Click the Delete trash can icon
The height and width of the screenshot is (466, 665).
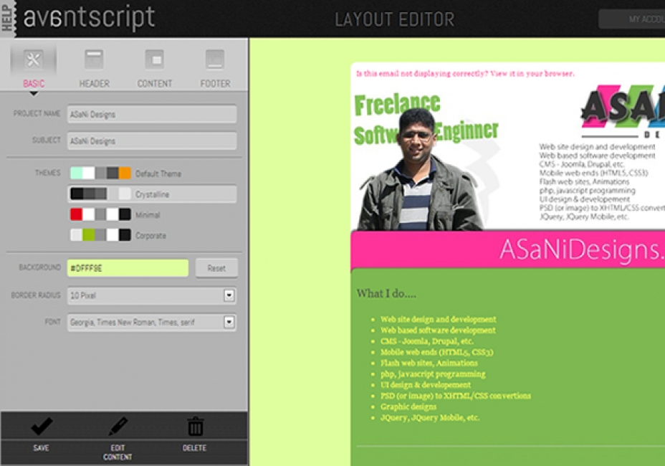click(x=195, y=426)
